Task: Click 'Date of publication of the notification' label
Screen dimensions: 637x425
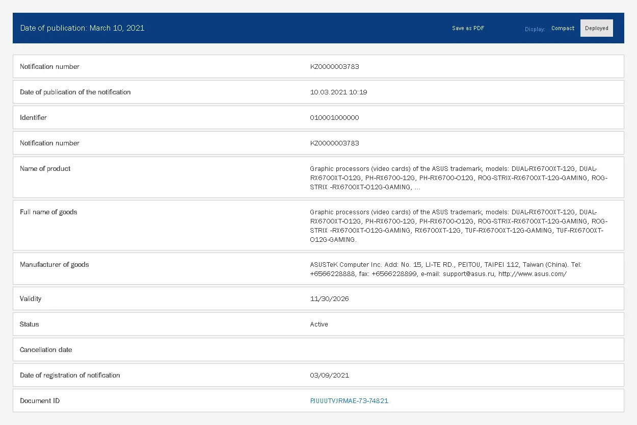Action: (x=75, y=92)
